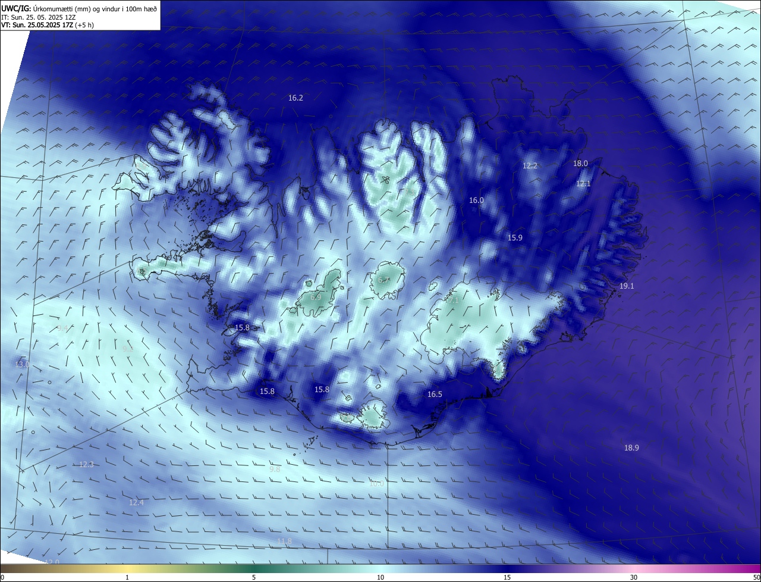Viewport: 761px width, 582px height.
Task: Click the 16.0 value label
Action: click(x=476, y=201)
